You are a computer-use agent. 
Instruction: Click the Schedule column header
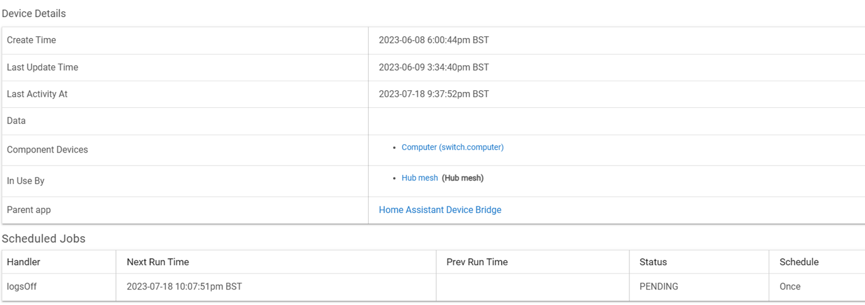799,262
